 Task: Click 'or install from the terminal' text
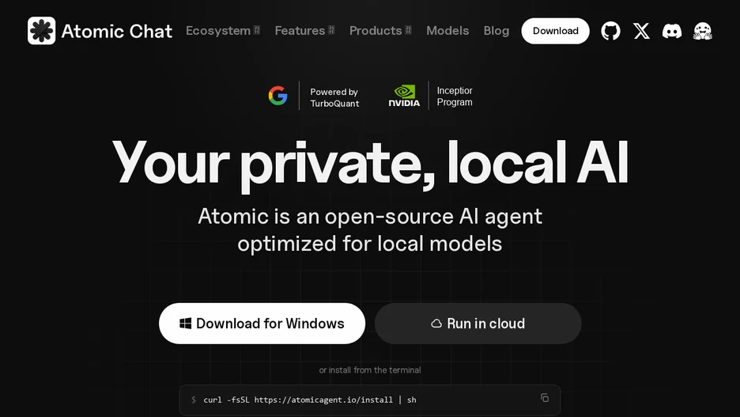370,370
